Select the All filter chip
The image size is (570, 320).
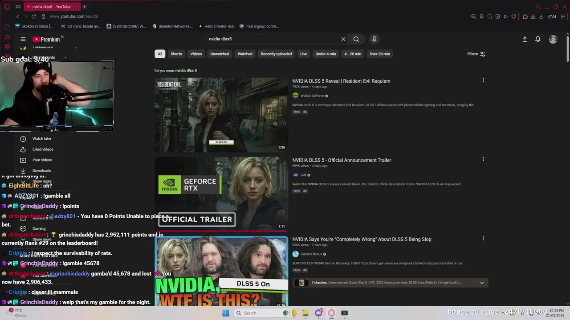point(160,54)
